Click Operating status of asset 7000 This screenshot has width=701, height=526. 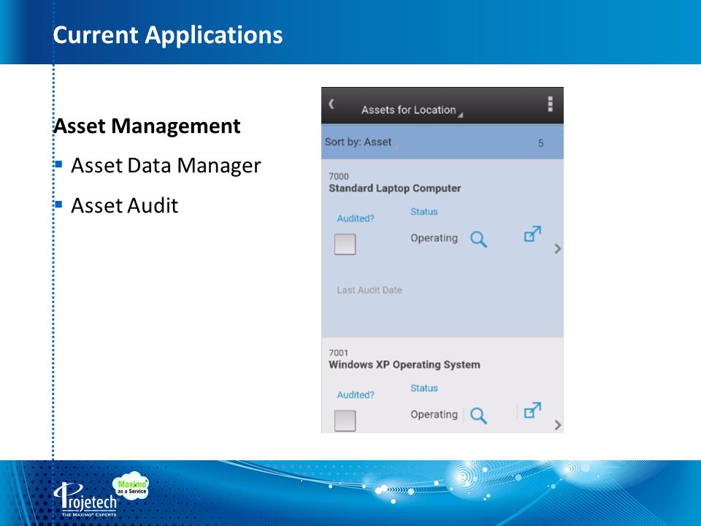tap(434, 238)
